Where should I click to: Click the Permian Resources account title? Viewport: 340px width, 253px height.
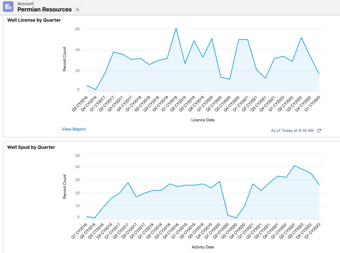(44, 9)
